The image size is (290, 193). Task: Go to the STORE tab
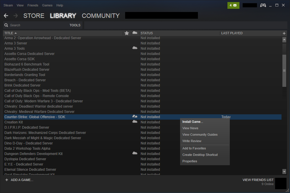tap(34, 16)
